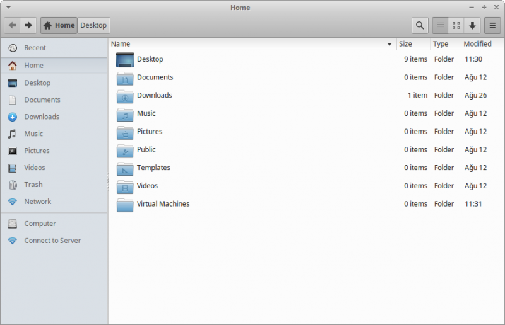Click the Templates folder name text

coord(153,168)
